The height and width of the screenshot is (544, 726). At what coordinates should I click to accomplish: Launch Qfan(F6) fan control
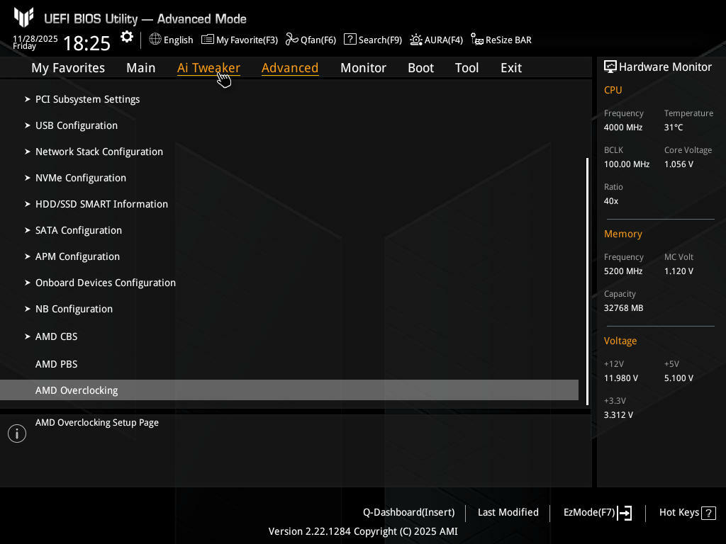tap(311, 40)
